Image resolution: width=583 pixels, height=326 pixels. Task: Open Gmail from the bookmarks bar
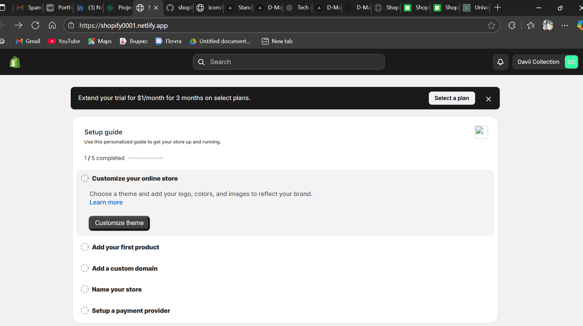pyautogui.click(x=28, y=41)
